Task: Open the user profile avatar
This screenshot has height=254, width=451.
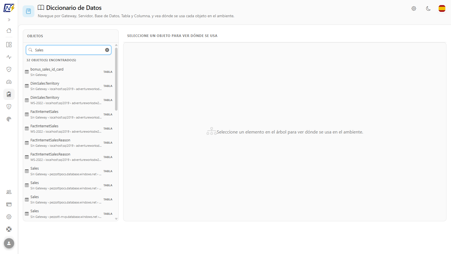Action: [9, 243]
